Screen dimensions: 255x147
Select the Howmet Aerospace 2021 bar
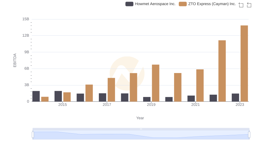click(191, 99)
